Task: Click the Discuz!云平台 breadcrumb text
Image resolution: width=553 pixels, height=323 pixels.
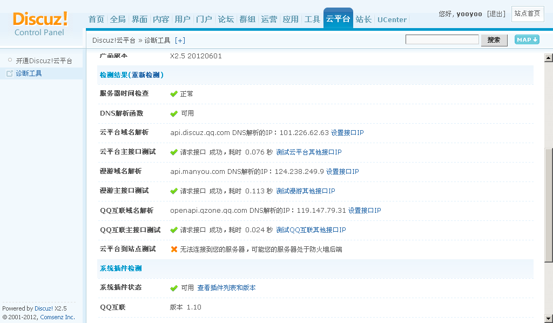Action: [114, 41]
